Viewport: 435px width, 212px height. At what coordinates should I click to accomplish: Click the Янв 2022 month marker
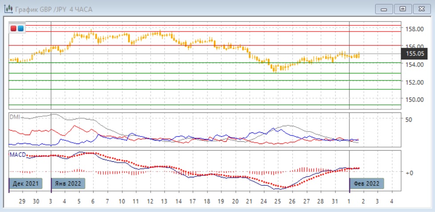67,183
